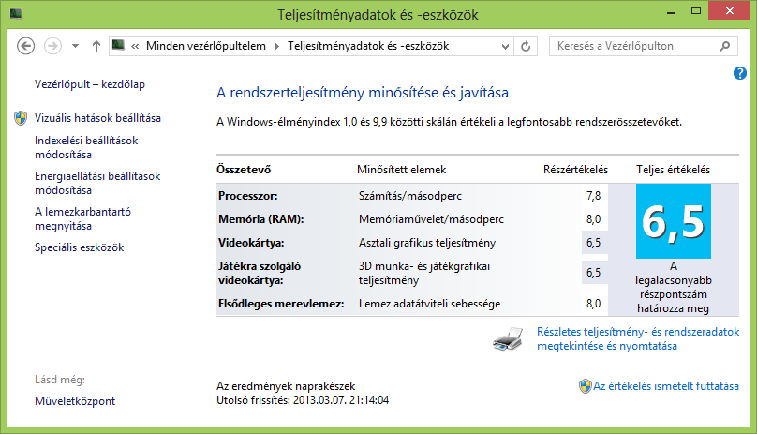
Task: Click the 'Memória (RAM):' row label
Action: click(x=260, y=219)
